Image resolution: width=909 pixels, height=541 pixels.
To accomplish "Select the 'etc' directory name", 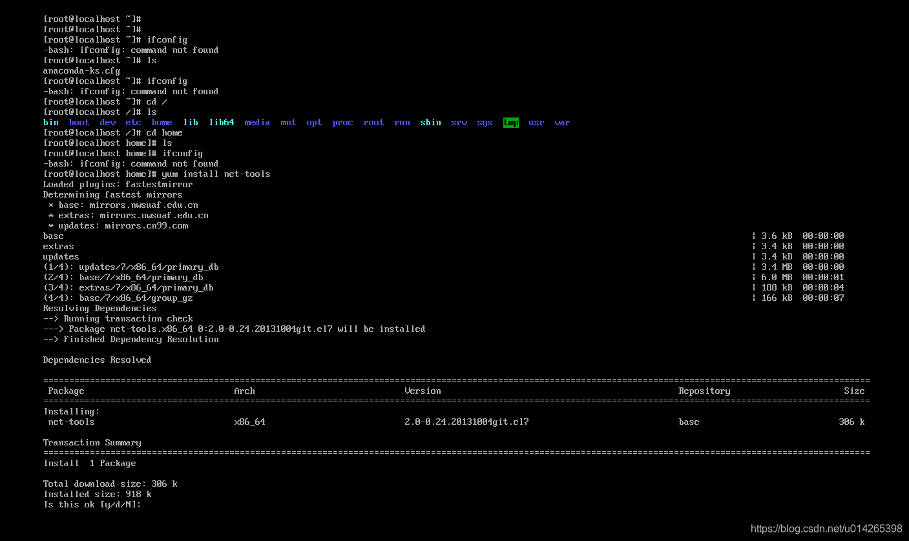I will [x=134, y=123].
